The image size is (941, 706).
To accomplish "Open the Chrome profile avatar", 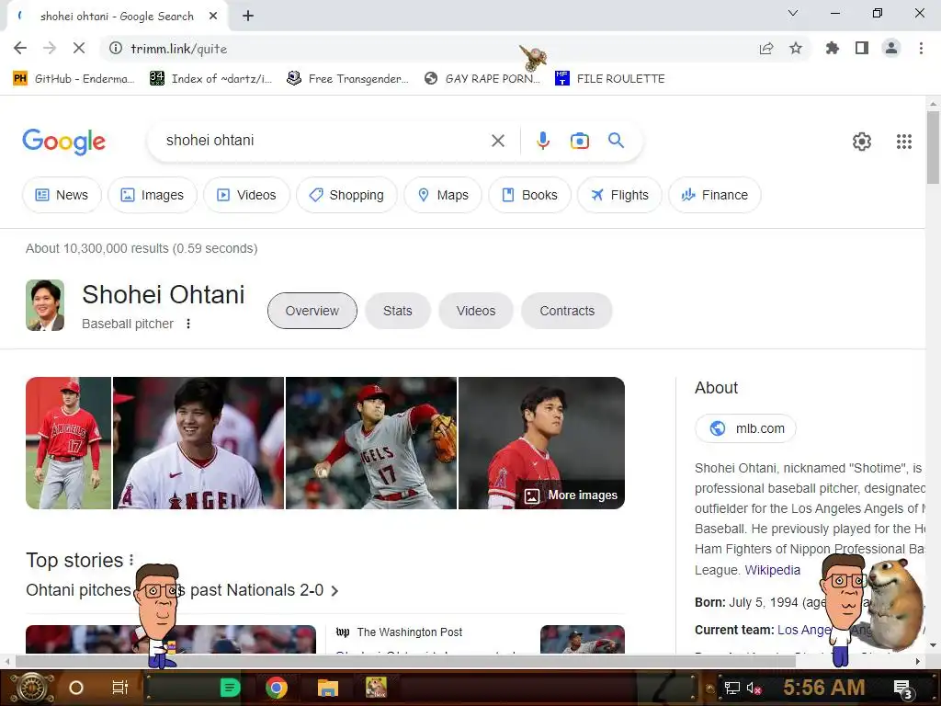I will [891, 48].
